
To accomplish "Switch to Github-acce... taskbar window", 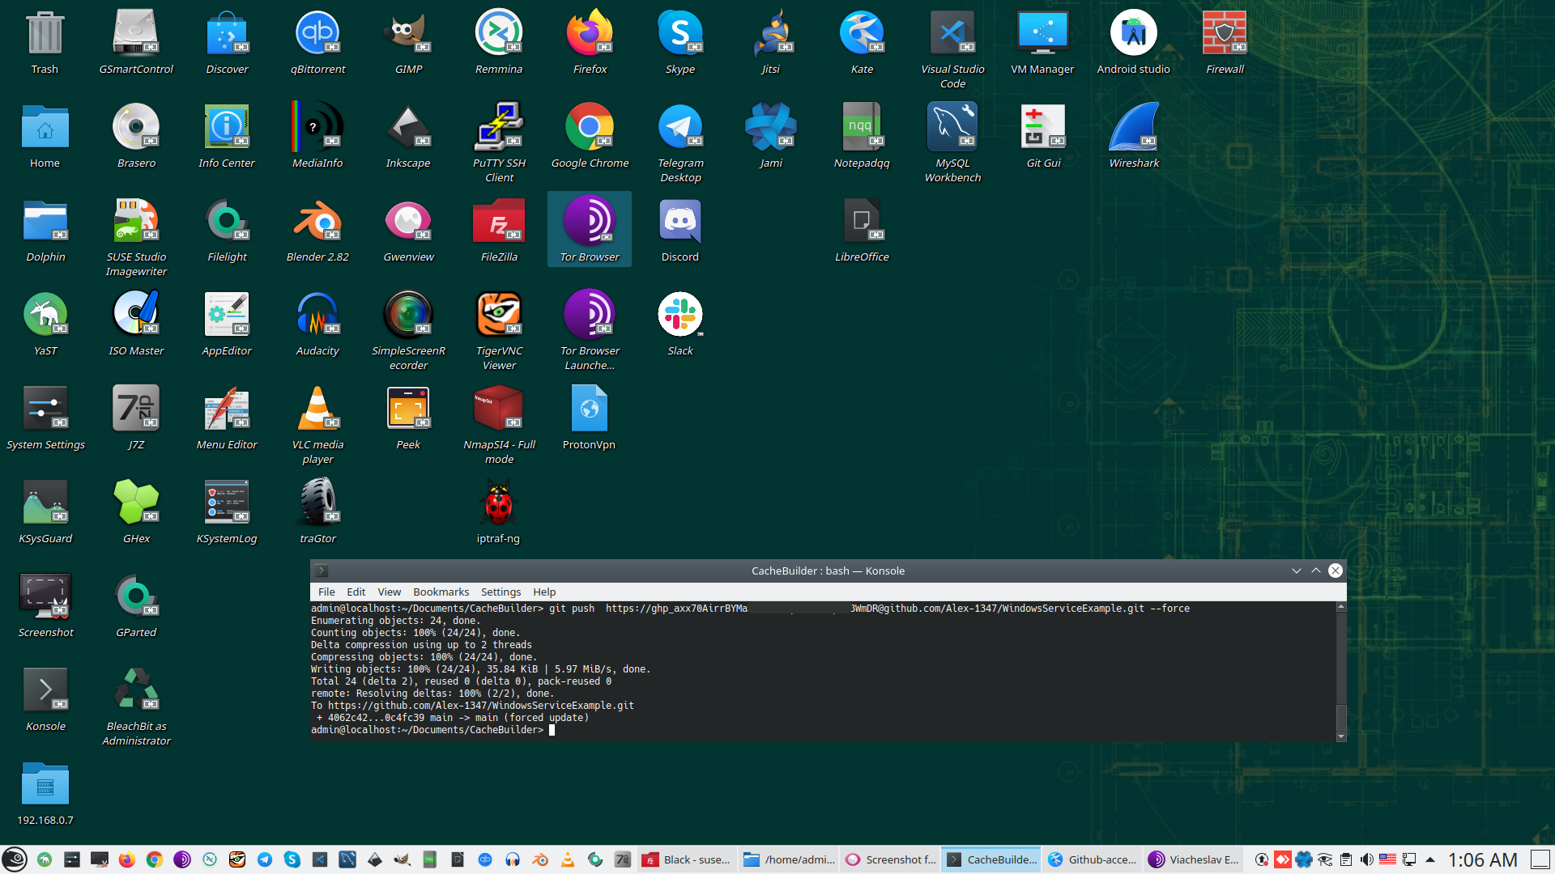I will (1093, 859).
